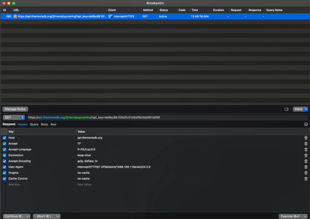This screenshot has width=310, height=219.
Task: Click the api.themoviedb.org Host value
Action: [90, 138]
